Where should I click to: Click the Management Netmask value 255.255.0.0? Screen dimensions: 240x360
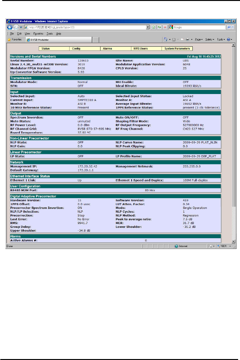[x=191, y=167]
